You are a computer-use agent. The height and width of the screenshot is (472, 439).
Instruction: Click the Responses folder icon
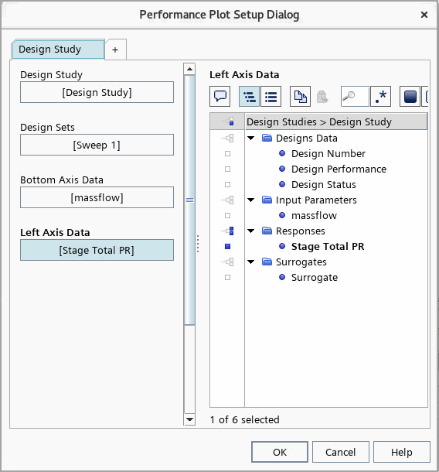(267, 231)
